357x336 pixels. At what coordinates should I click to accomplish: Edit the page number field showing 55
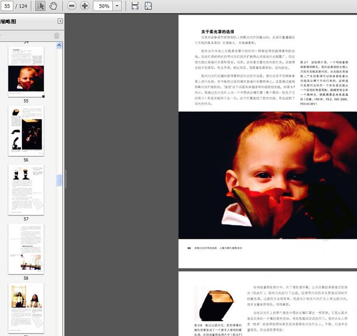coord(7,6)
